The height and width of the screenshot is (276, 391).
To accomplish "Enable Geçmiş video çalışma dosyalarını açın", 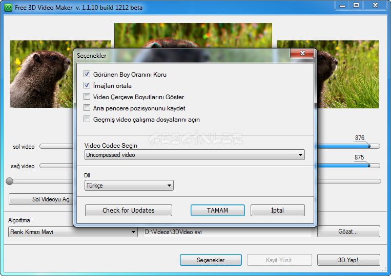I will point(87,119).
